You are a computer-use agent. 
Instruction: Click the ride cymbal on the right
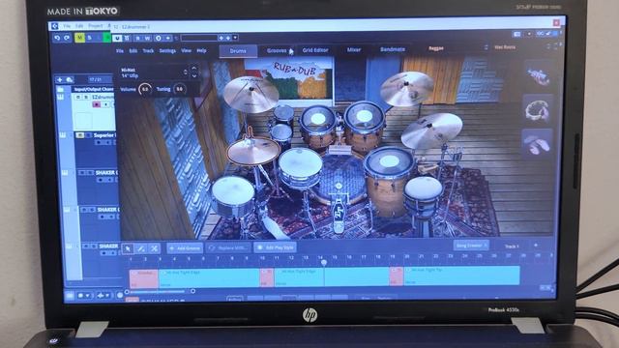[x=431, y=130]
